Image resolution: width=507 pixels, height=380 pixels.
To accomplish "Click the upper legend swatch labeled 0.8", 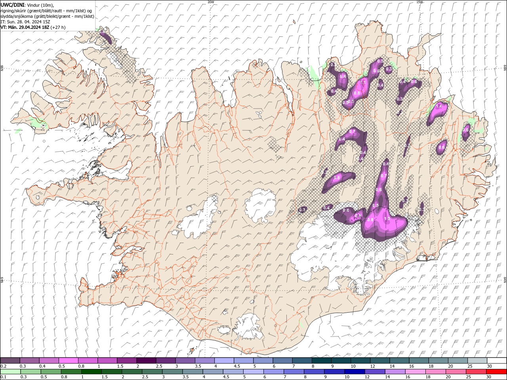I will pos(88,361).
